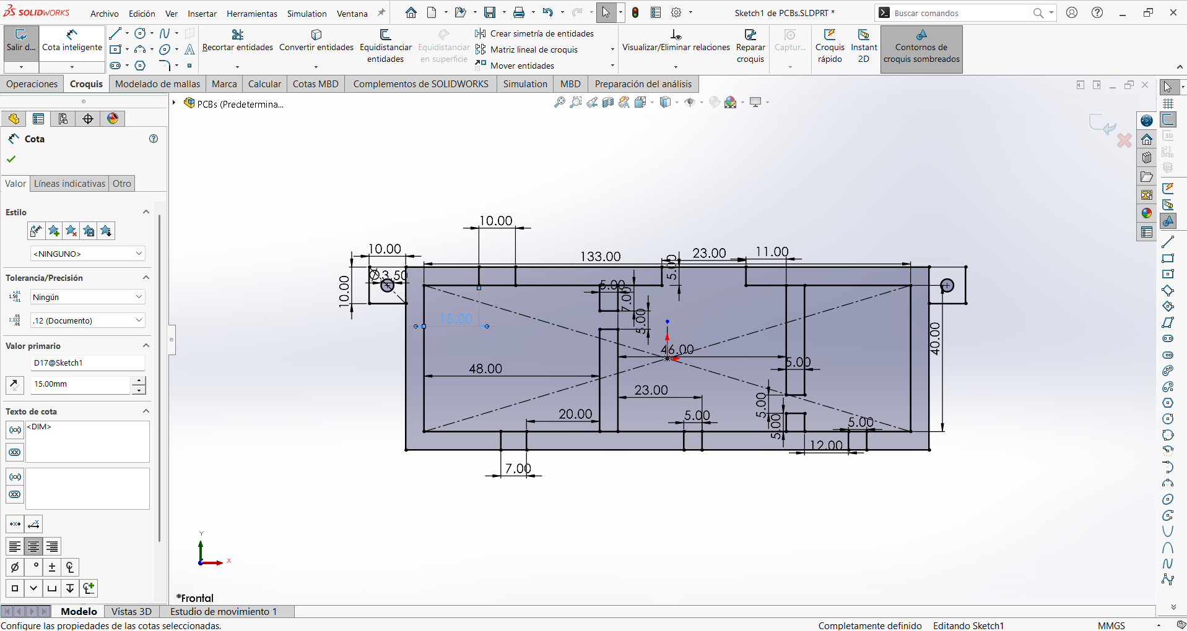
Task: Click Matriz lineal de croquis
Action: coord(527,49)
